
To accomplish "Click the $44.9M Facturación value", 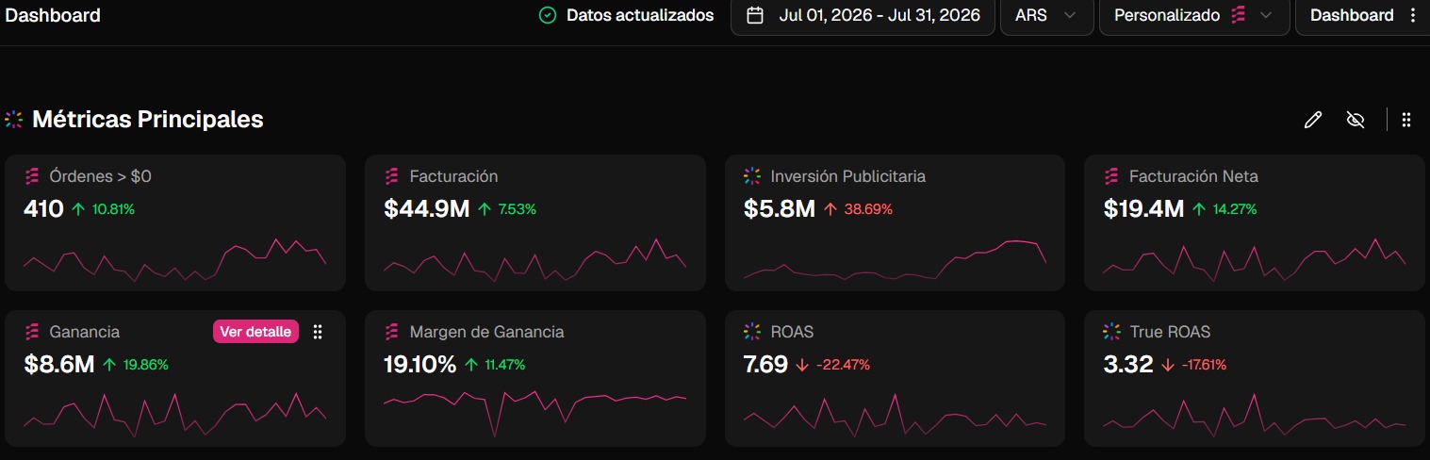I will pyautogui.click(x=426, y=209).
